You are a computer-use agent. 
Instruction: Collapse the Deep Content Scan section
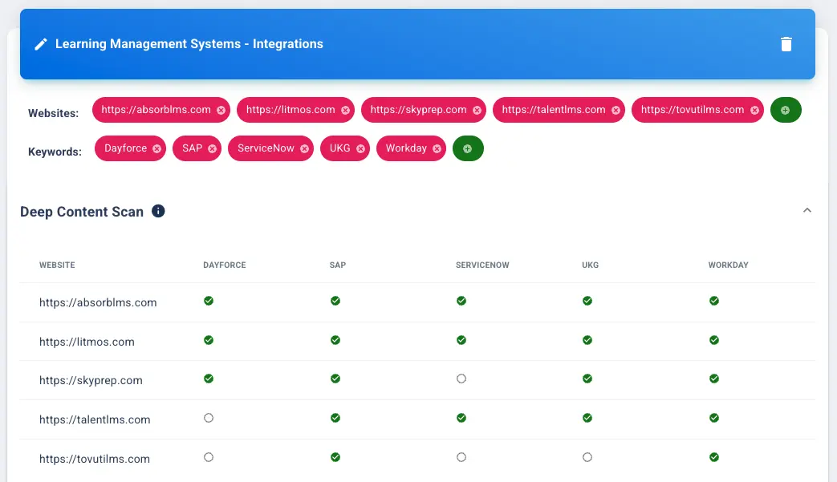[x=807, y=211]
